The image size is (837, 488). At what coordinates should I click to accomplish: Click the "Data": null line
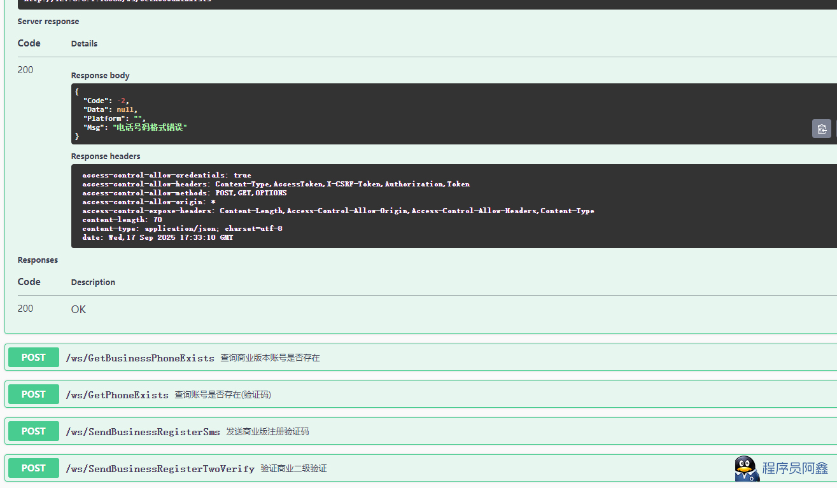pos(110,109)
